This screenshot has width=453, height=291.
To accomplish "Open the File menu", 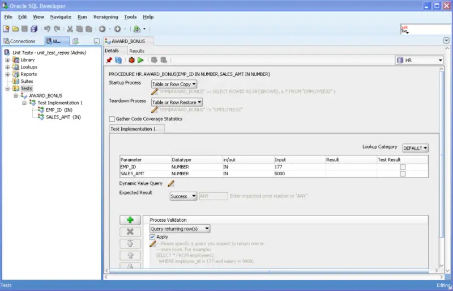I will click(x=8, y=17).
